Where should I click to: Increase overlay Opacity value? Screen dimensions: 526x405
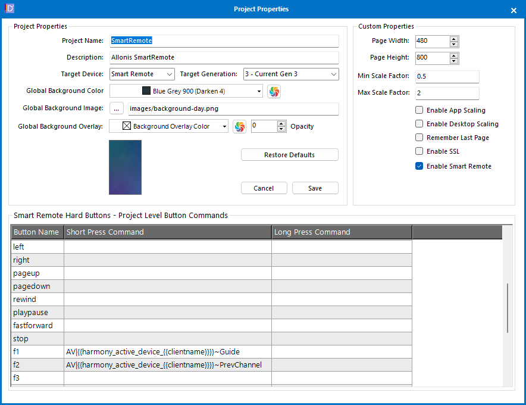(x=281, y=123)
